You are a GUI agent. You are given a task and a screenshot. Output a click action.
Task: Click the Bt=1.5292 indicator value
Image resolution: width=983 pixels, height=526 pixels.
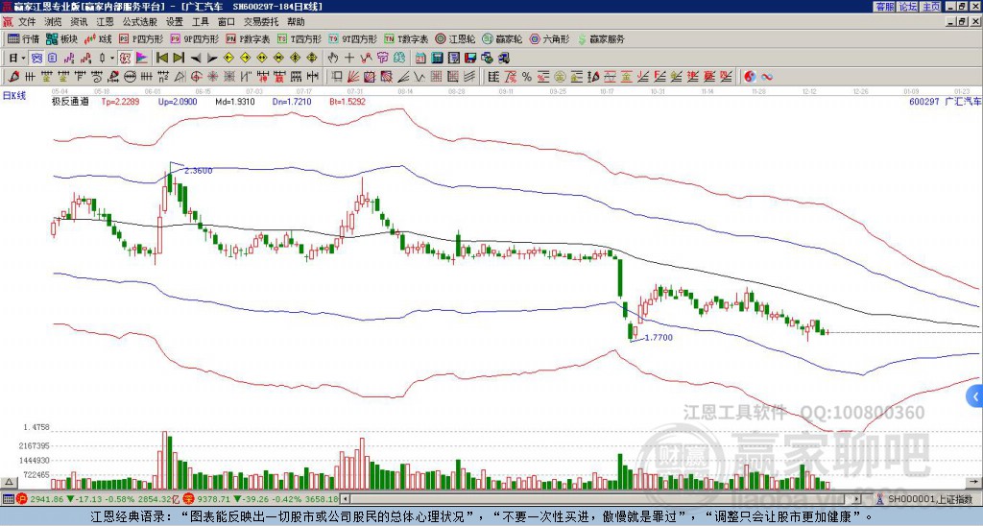[348, 102]
